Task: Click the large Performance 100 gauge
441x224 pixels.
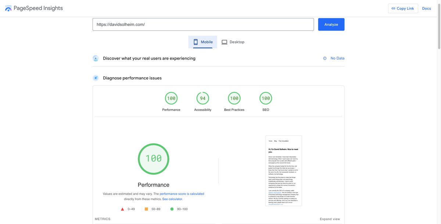Action: pyautogui.click(x=154, y=159)
